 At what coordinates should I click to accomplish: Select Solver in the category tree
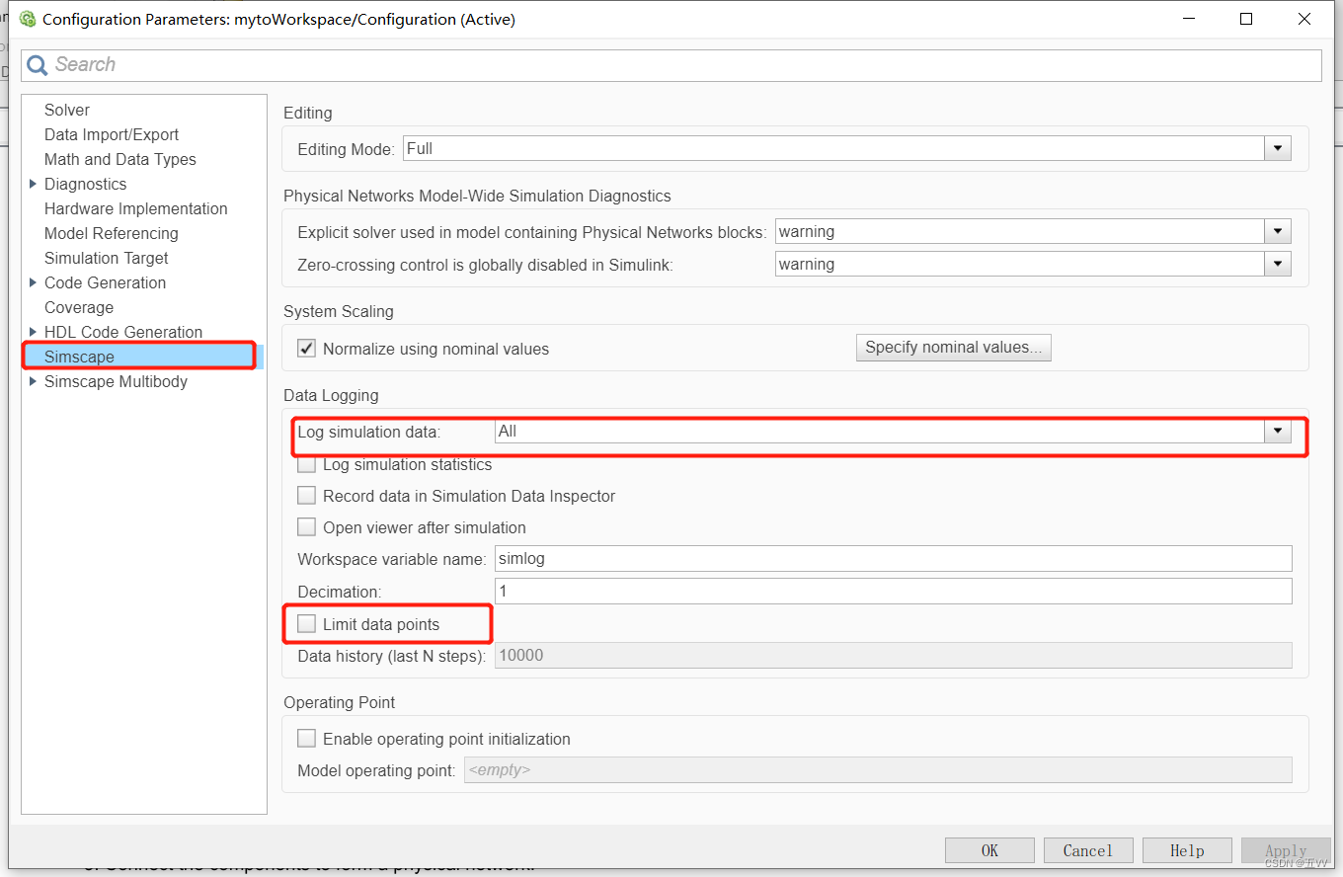(x=67, y=110)
